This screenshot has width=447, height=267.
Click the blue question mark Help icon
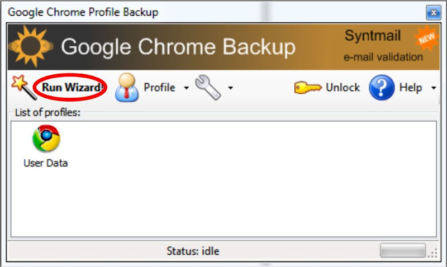pos(382,88)
